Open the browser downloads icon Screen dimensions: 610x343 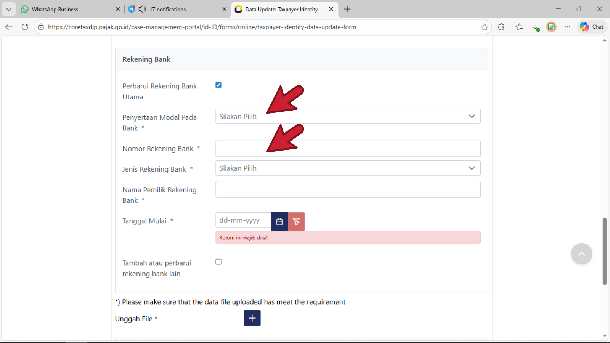[x=536, y=27]
